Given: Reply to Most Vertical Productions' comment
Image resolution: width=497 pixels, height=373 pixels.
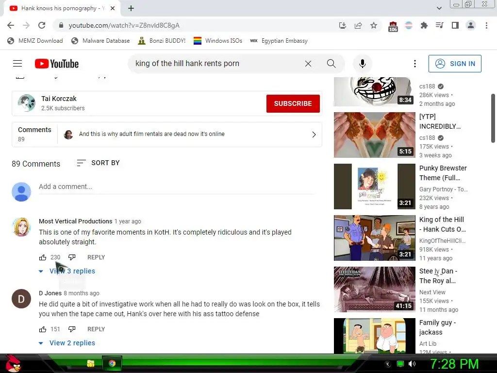Looking at the screenshot, I should click(96, 257).
